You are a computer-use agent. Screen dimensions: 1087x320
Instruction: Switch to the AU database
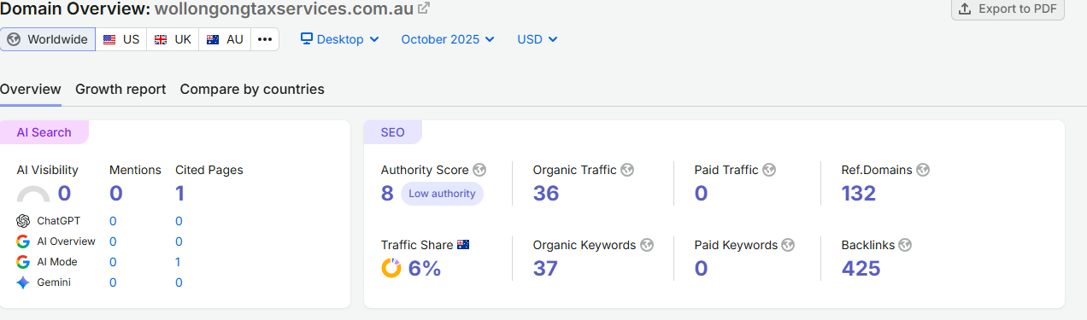(x=225, y=39)
